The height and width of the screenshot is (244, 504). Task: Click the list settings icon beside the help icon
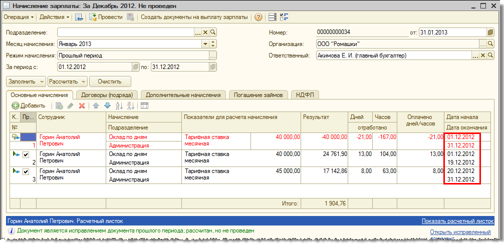coord(272,17)
